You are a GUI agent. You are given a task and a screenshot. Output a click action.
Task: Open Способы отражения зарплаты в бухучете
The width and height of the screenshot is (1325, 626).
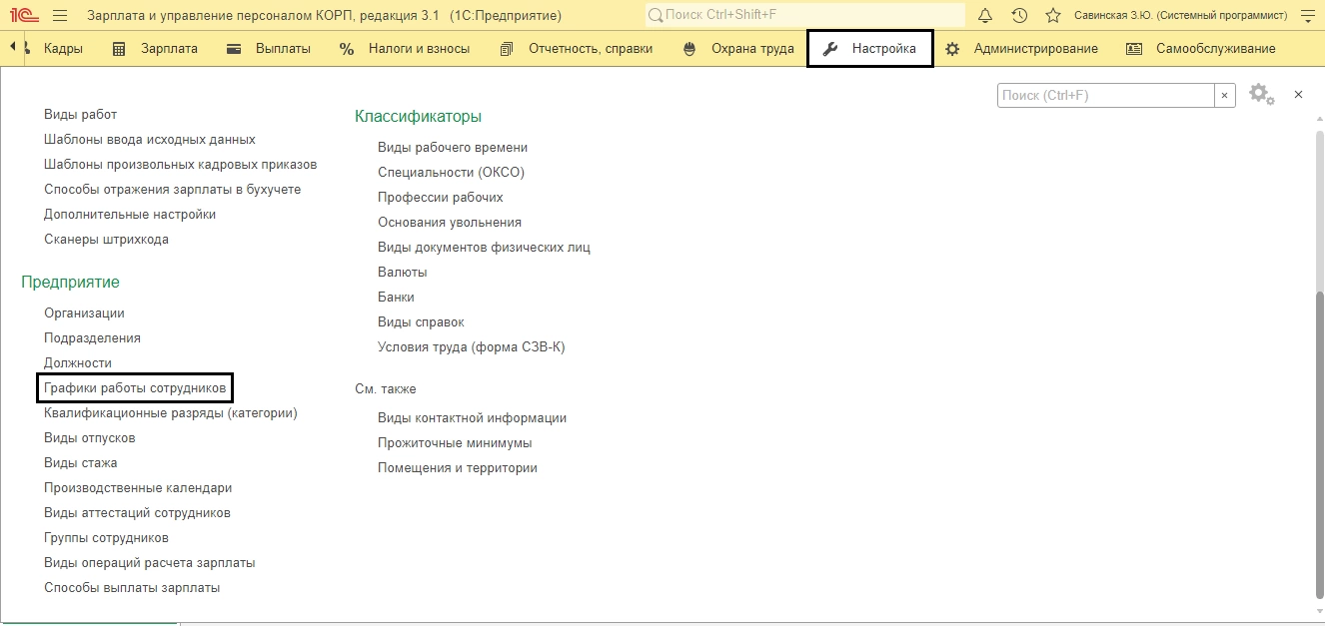(172, 190)
